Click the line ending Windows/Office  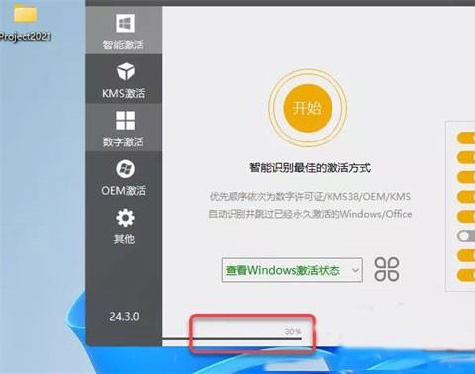coord(310,214)
